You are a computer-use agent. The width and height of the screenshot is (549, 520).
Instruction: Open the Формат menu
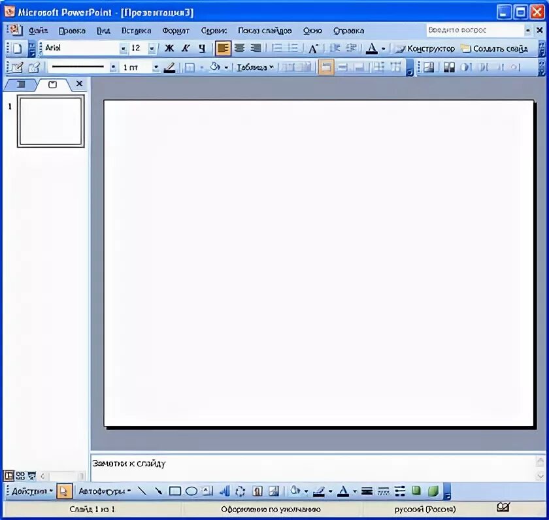176,31
